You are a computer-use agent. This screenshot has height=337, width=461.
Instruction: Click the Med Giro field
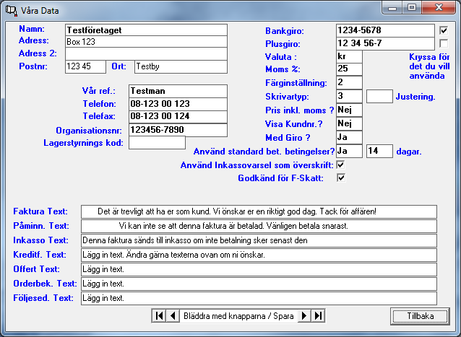click(x=349, y=137)
